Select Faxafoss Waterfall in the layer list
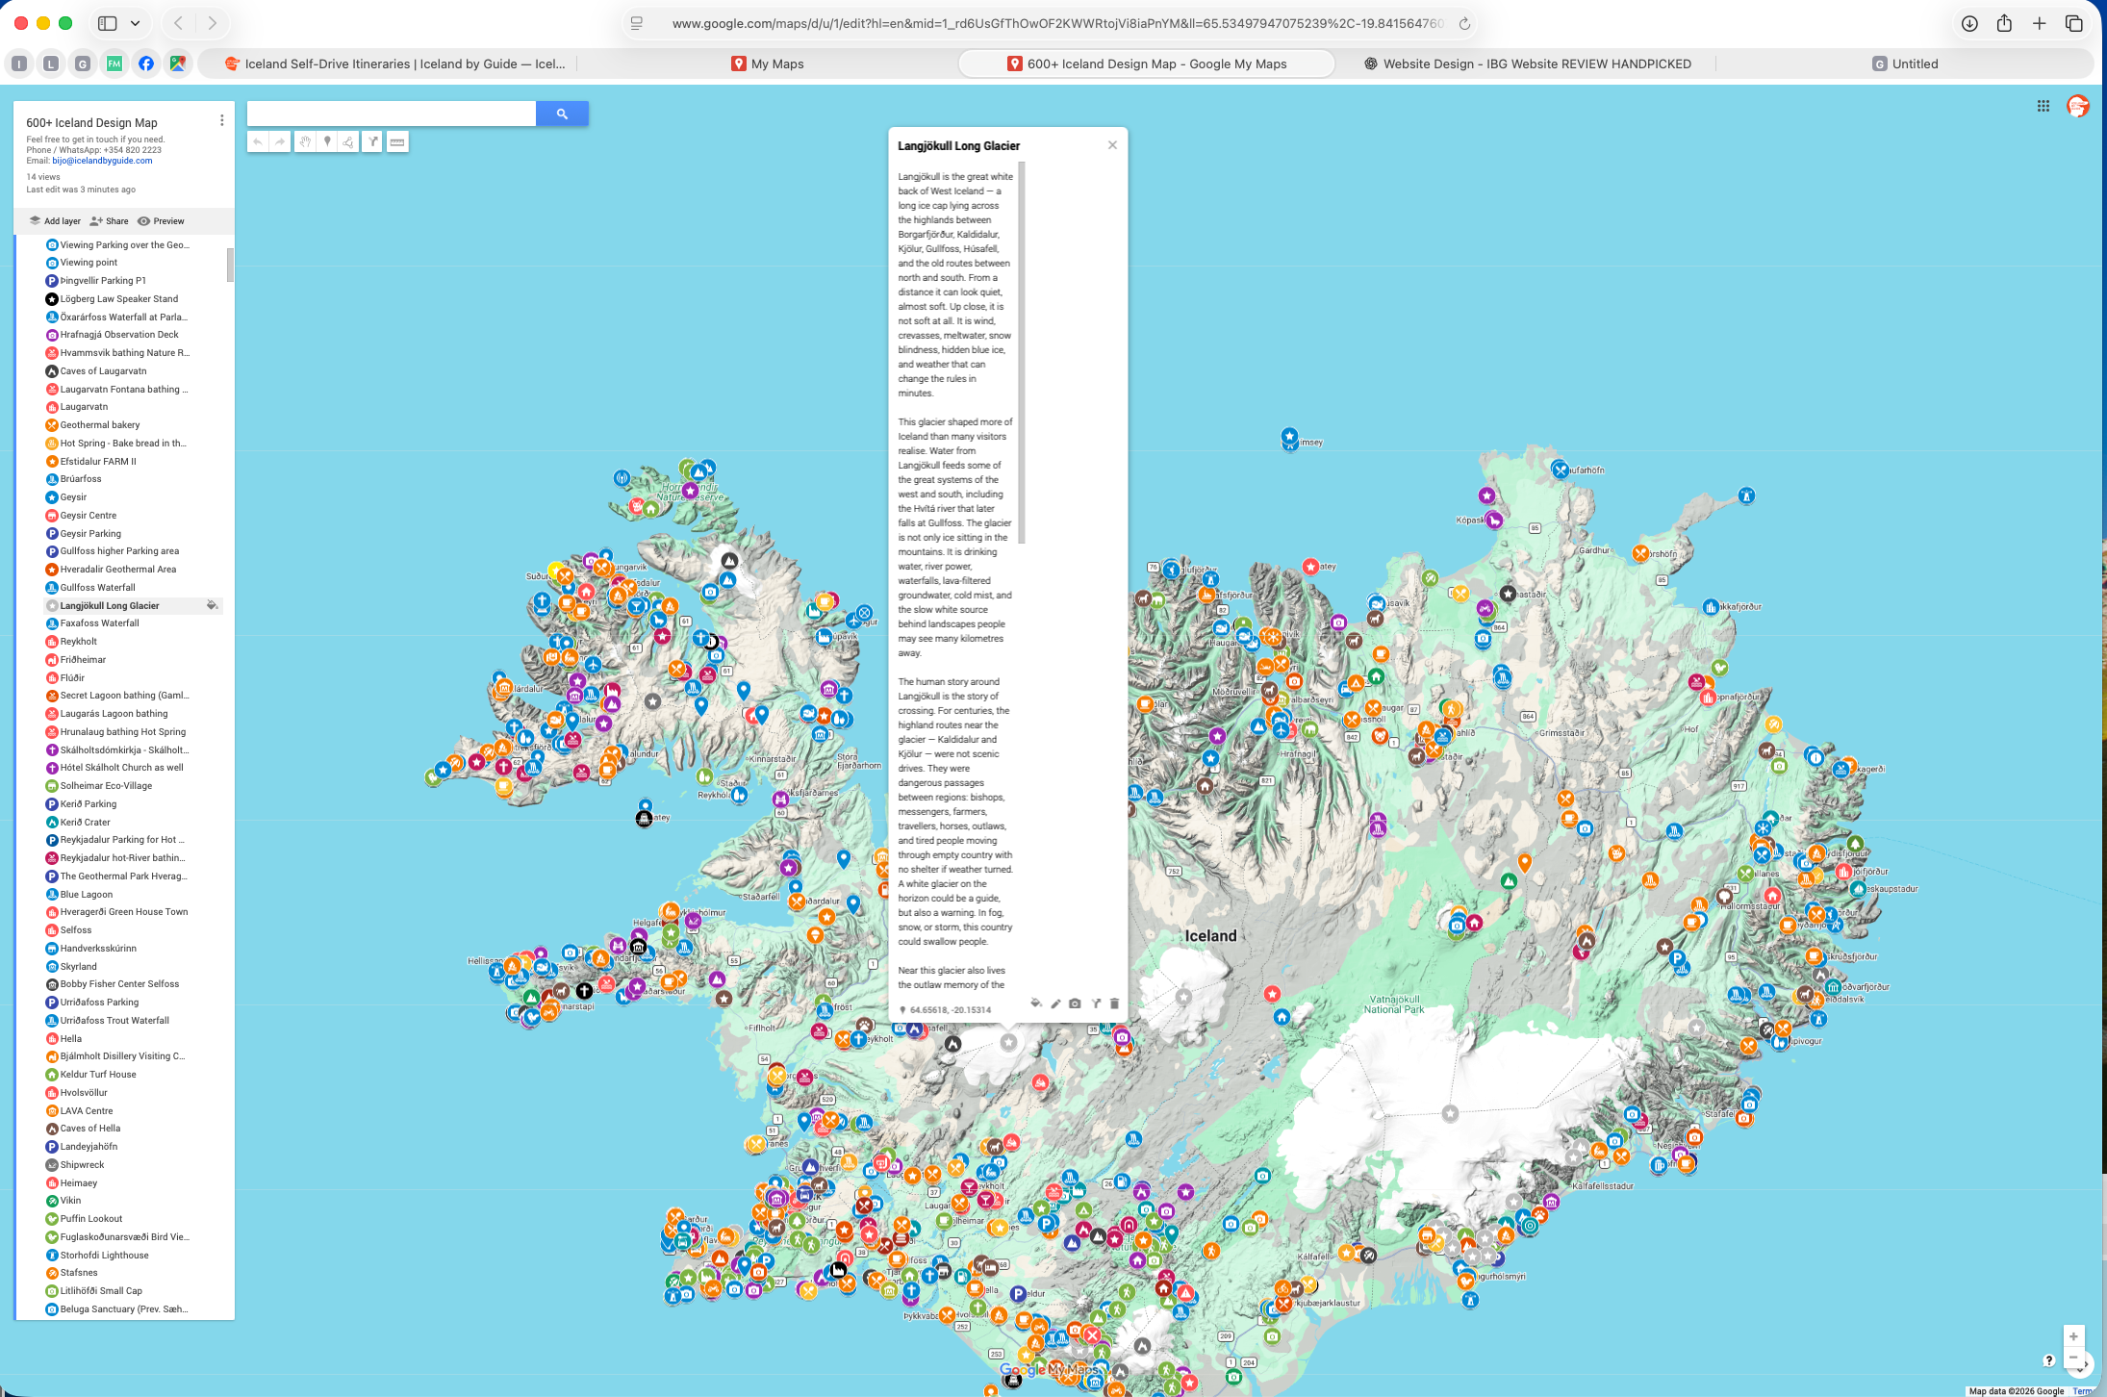This screenshot has height=1397, width=2107. click(100, 623)
